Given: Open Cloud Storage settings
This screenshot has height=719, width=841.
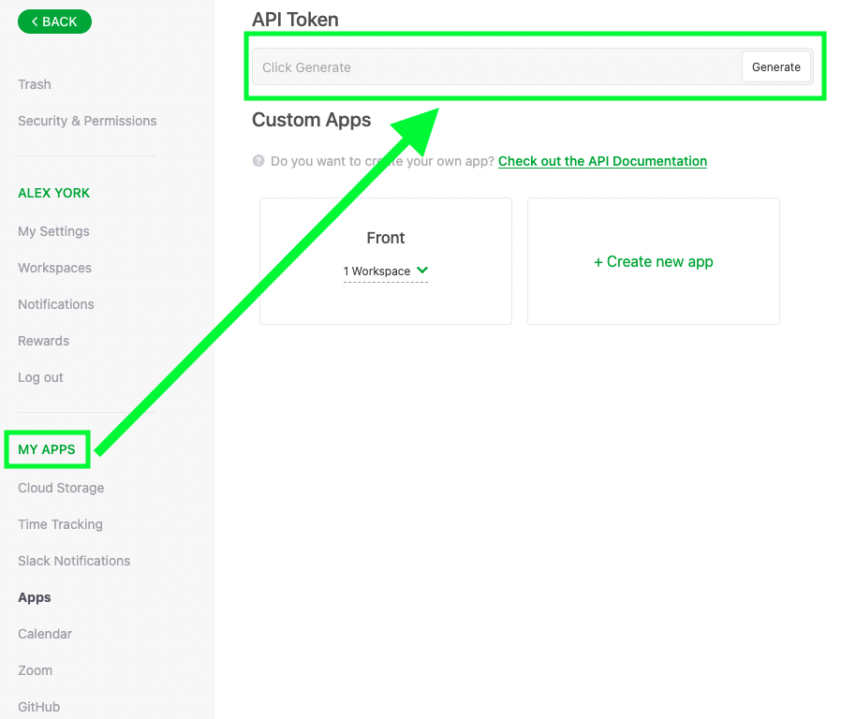Looking at the screenshot, I should (x=61, y=488).
